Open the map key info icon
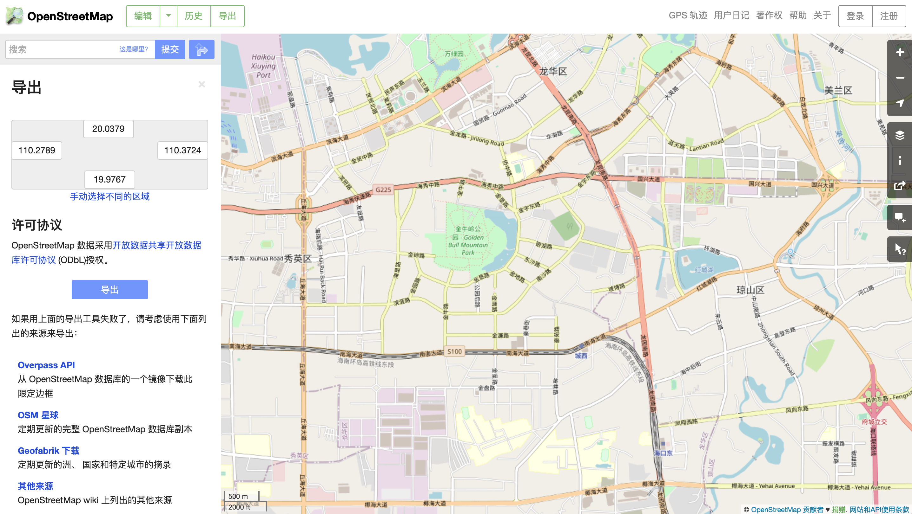 (900, 160)
